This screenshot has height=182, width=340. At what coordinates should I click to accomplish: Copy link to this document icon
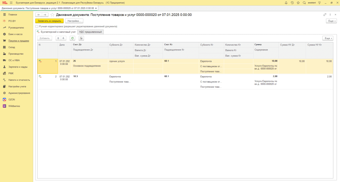(x=325, y=15)
